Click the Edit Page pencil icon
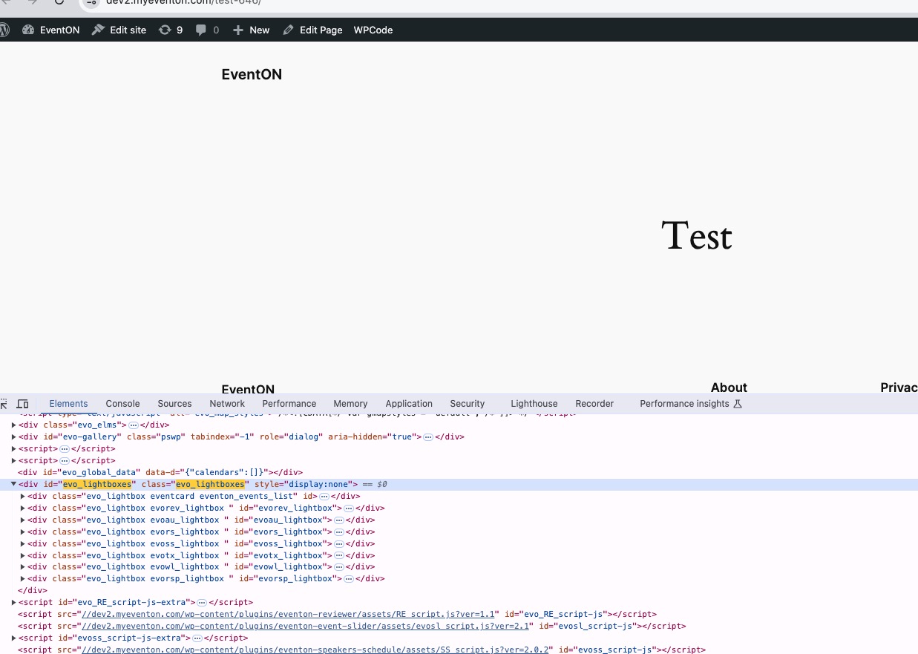918x654 pixels. (x=288, y=30)
